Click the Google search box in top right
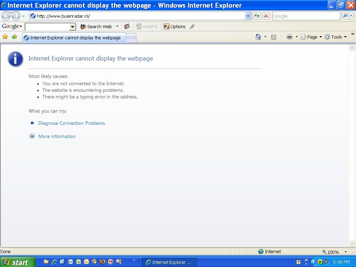The width and height of the screenshot is (356, 267). coord(306,16)
